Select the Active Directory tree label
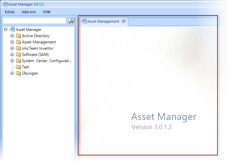 (36, 36)
